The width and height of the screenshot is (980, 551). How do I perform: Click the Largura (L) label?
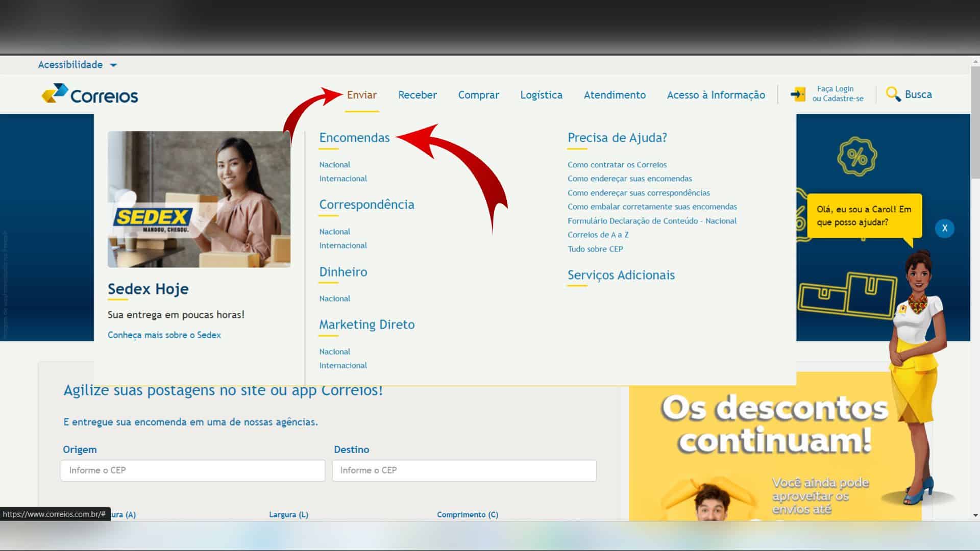pos(289,515)
